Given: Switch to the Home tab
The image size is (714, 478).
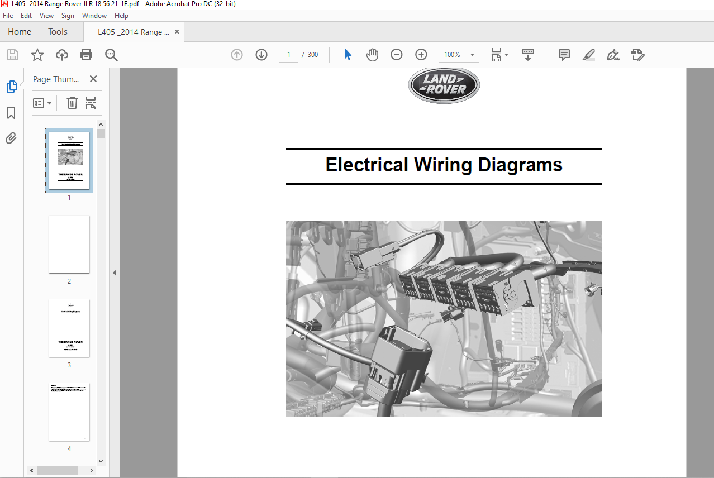Looking at the screenshot, I should [20, 32].
